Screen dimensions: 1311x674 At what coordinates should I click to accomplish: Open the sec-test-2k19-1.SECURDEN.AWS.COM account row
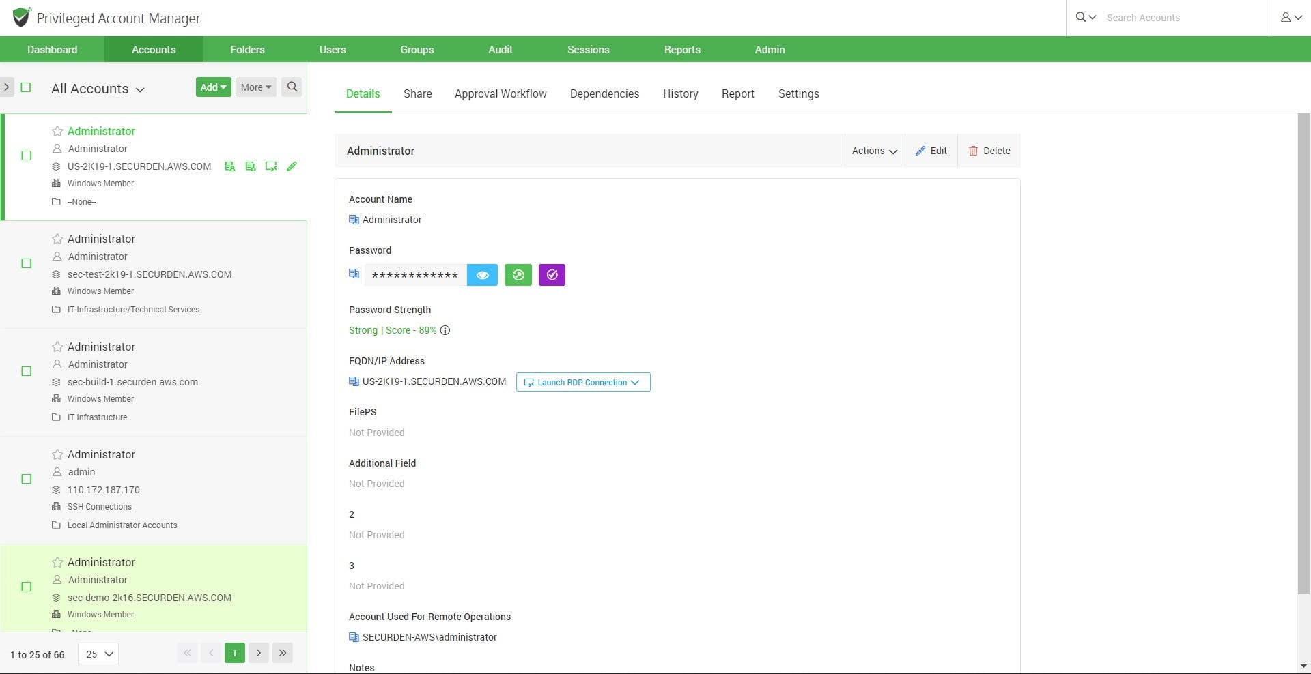154,274
